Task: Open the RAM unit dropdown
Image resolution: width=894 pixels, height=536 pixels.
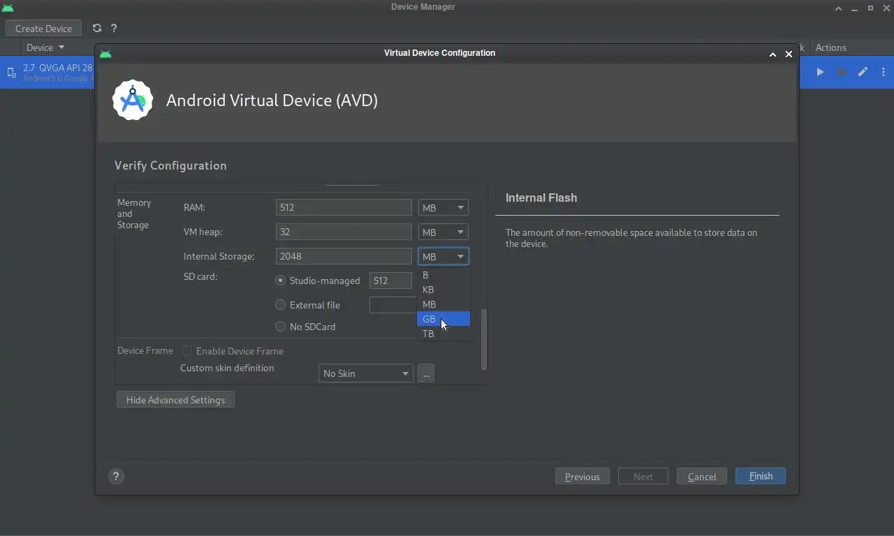Action: [444, 207]
